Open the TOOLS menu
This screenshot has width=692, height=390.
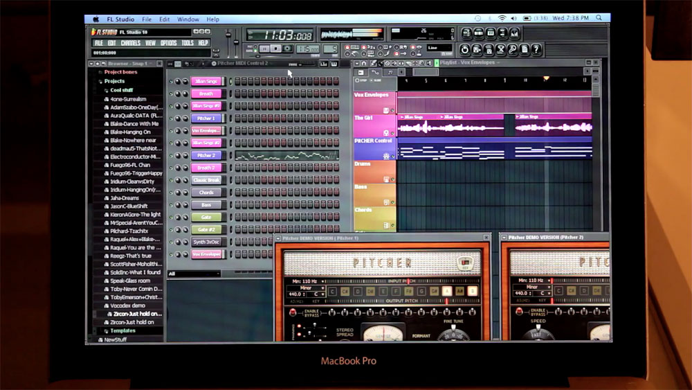[187, 43]
